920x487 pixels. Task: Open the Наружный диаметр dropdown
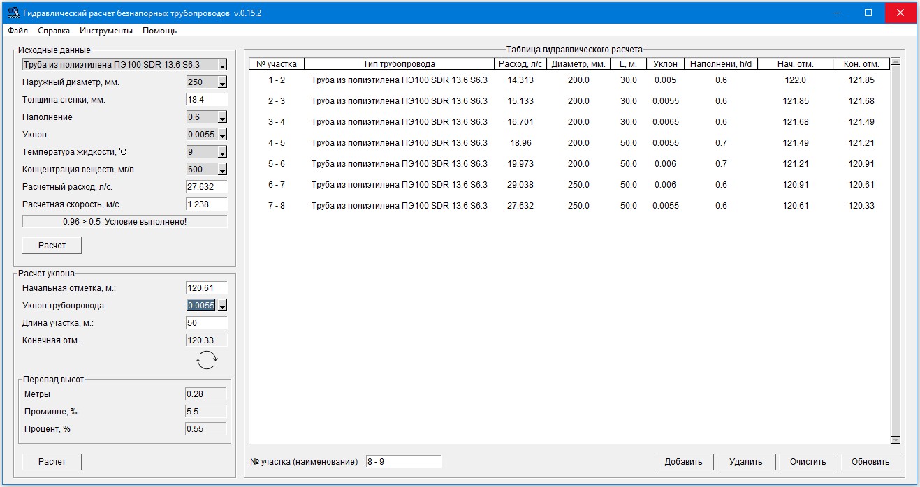[x=222, y=82]
